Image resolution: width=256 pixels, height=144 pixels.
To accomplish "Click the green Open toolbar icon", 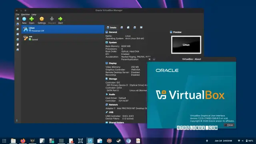I will tap(32, 19).
